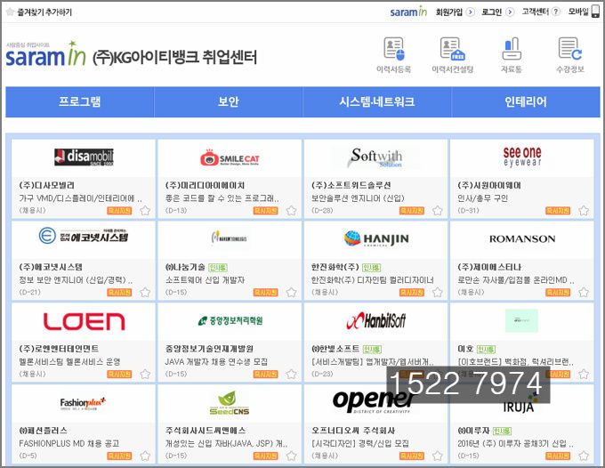Open job title 소프트웨어 신입 개발자
Image resolution: width=605 pixels, height=468 pixels.
pos(205,280)
